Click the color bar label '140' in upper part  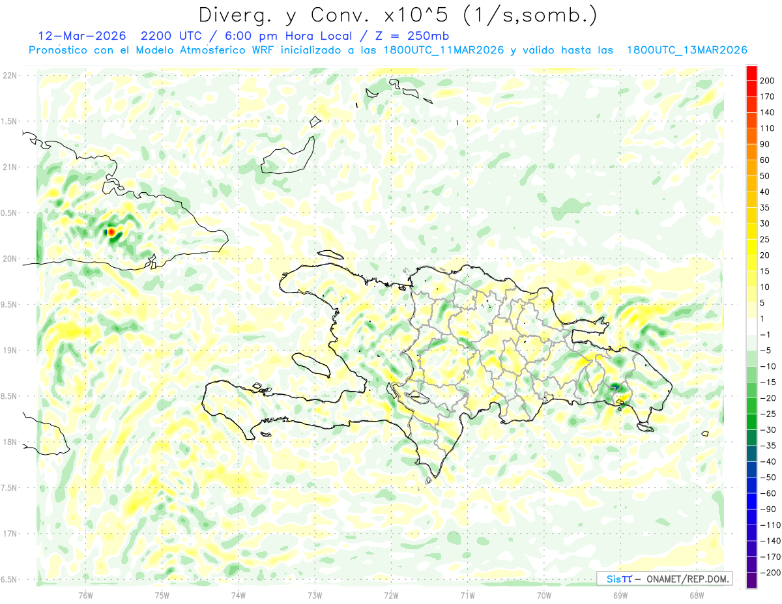[x=767, y=113]
